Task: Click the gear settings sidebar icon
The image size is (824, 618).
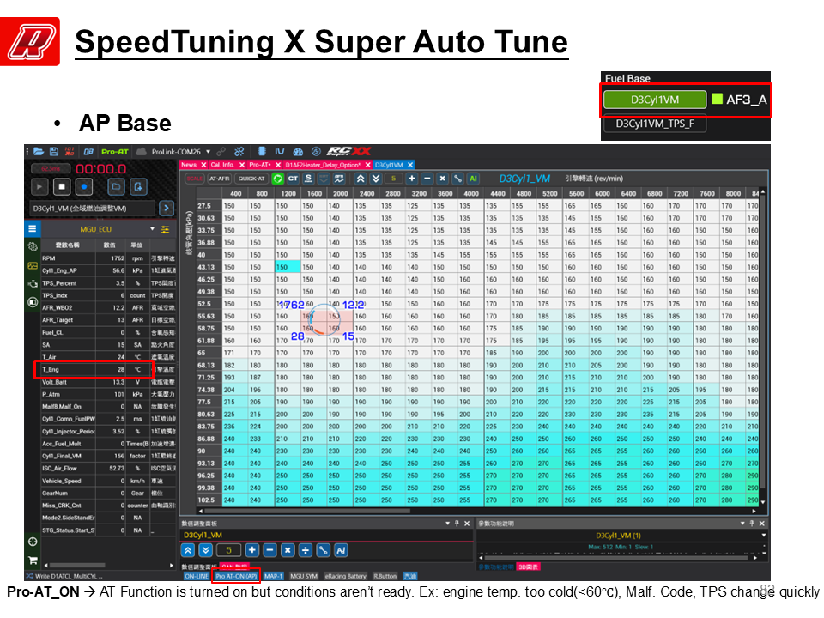Action: (32, 246)
